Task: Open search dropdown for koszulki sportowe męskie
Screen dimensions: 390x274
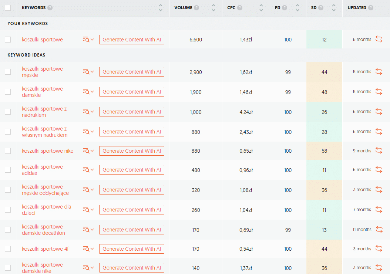Action: coord(88,72)
